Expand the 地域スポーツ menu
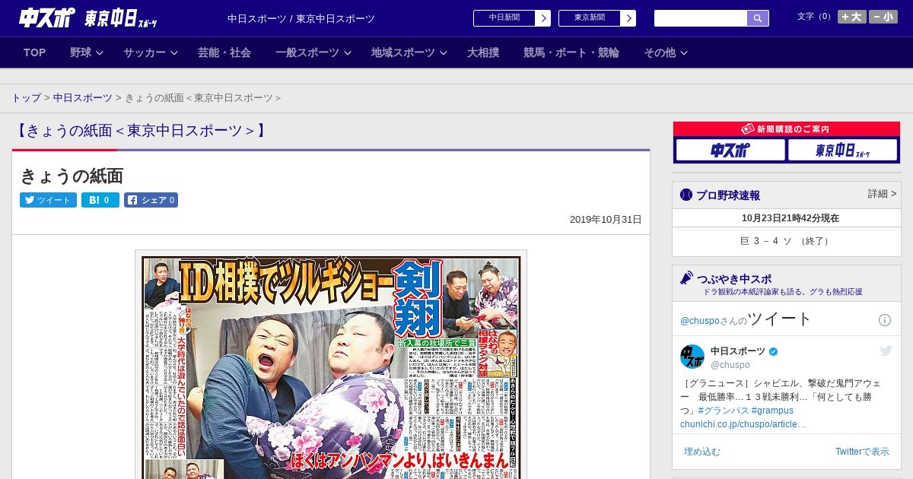 [409, 52]
